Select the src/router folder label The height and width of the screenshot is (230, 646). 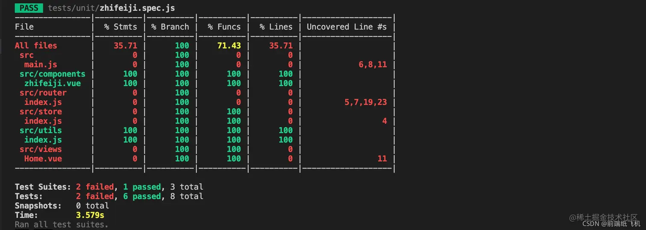[x=43, y=93]
